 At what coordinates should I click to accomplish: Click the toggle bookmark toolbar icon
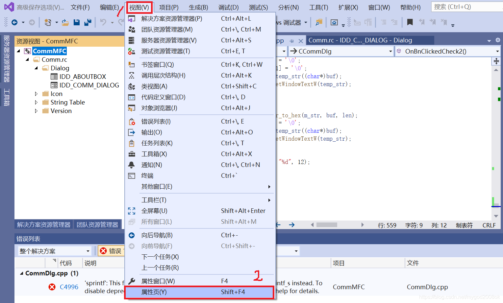tap(410, 22)
